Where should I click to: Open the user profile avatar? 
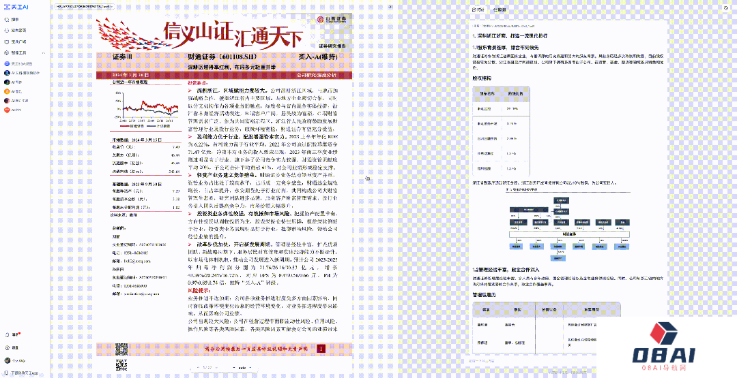coord(6,360)
